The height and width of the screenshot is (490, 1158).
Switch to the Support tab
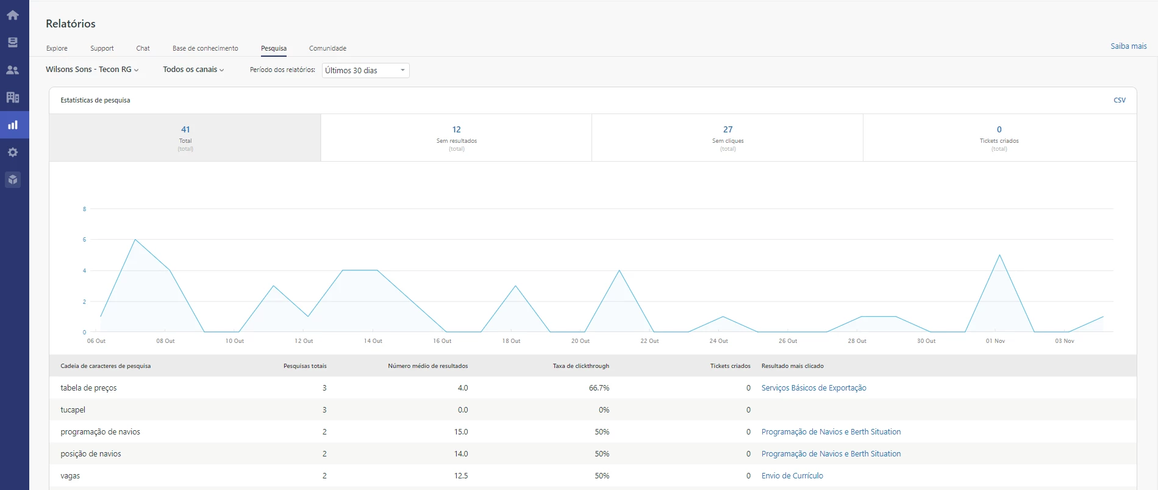coord(102,48)
